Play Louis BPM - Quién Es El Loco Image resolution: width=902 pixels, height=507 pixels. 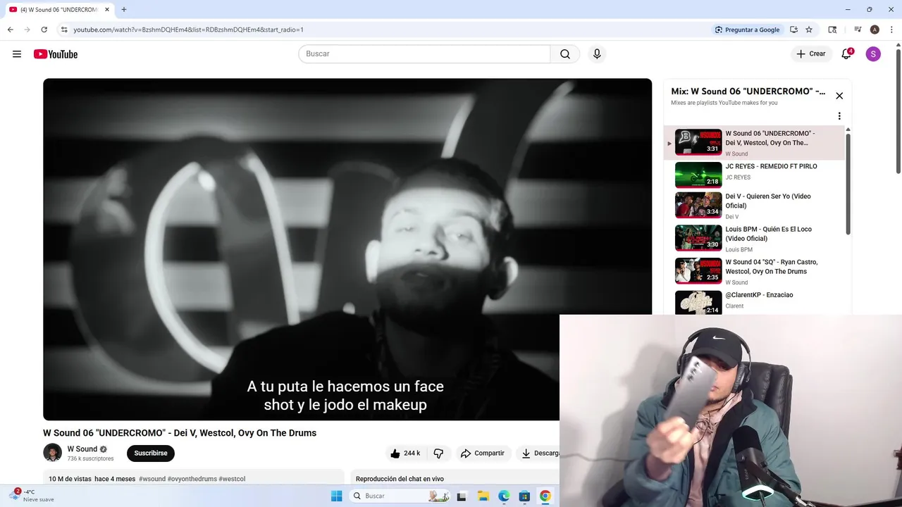tap(754, 239)
